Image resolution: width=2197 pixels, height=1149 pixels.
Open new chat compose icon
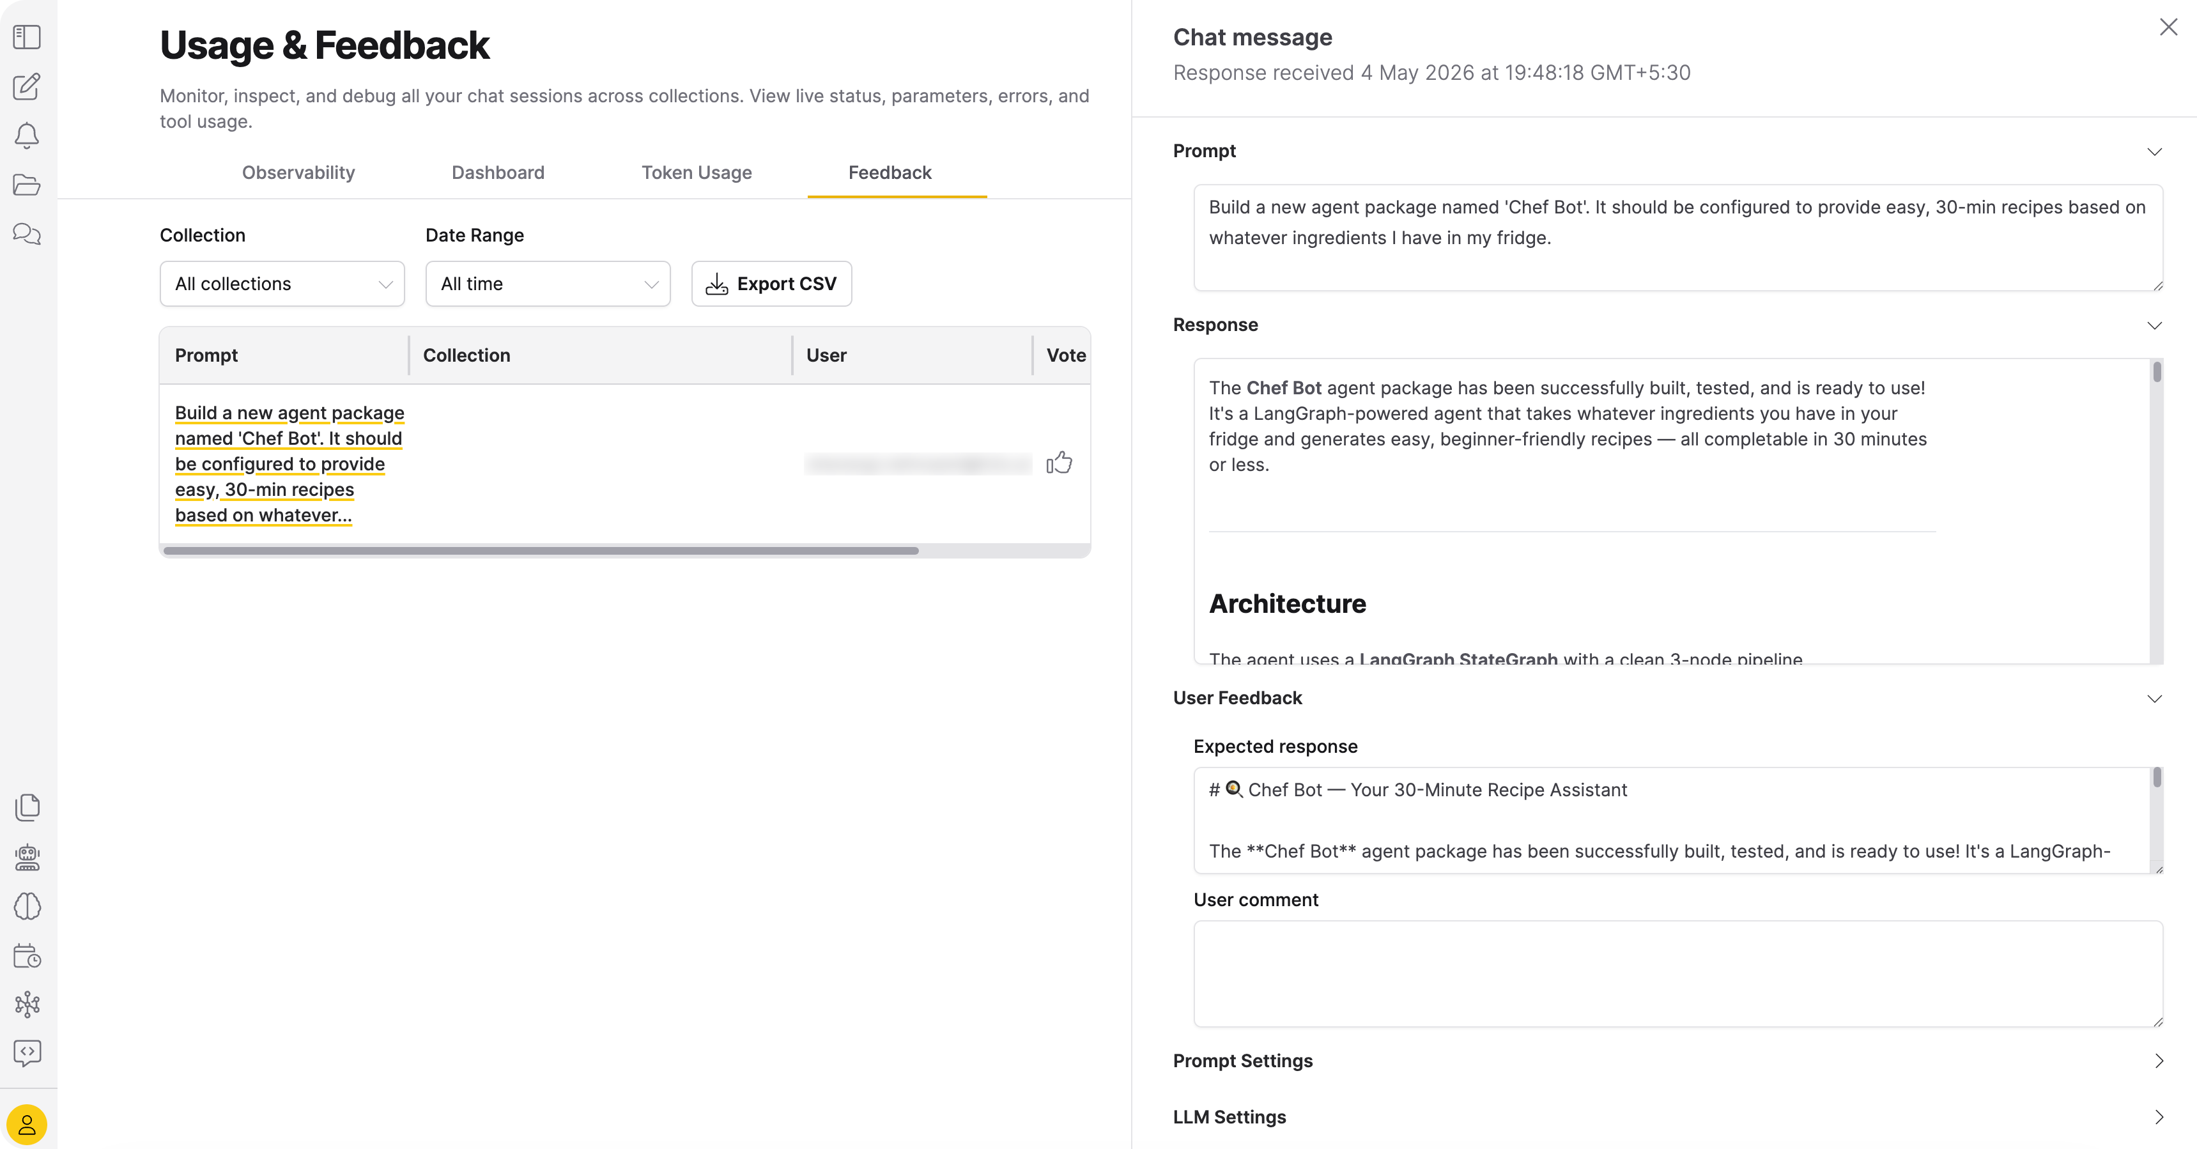(27, 86)
